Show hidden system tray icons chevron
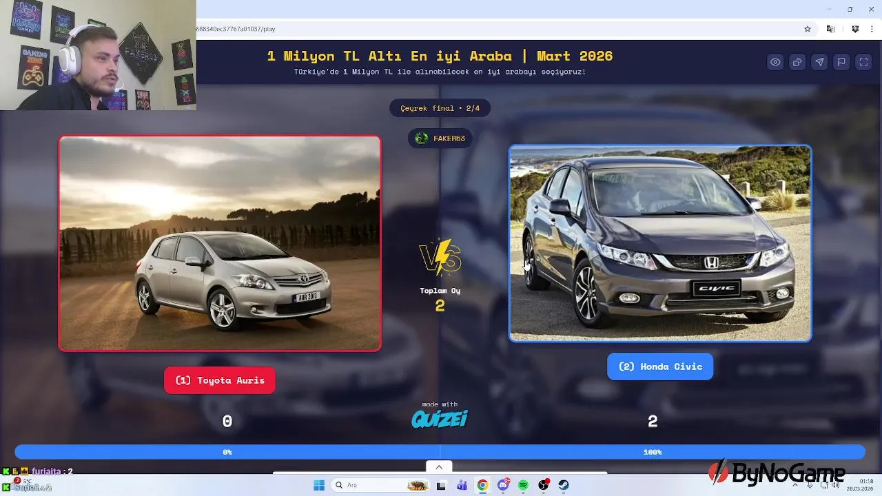 795,485
